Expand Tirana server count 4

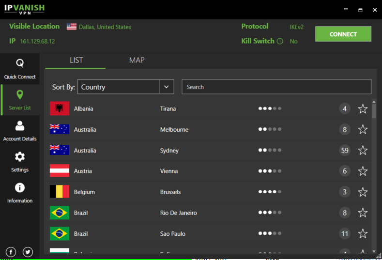(x=345, y=108)
